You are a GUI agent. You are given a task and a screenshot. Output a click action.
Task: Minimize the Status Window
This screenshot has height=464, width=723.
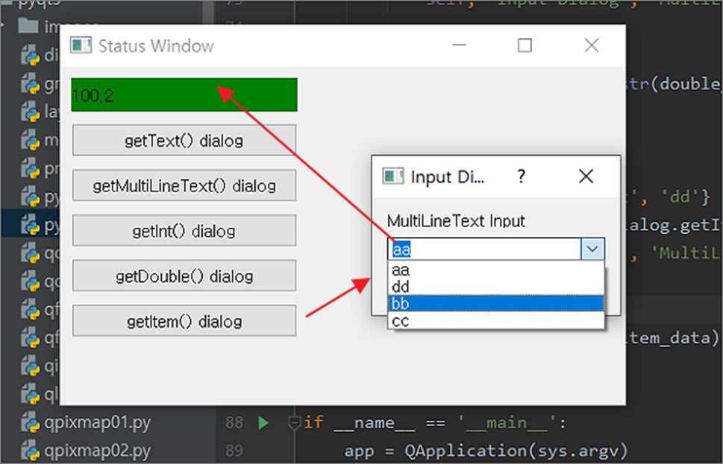coord(460,45)
